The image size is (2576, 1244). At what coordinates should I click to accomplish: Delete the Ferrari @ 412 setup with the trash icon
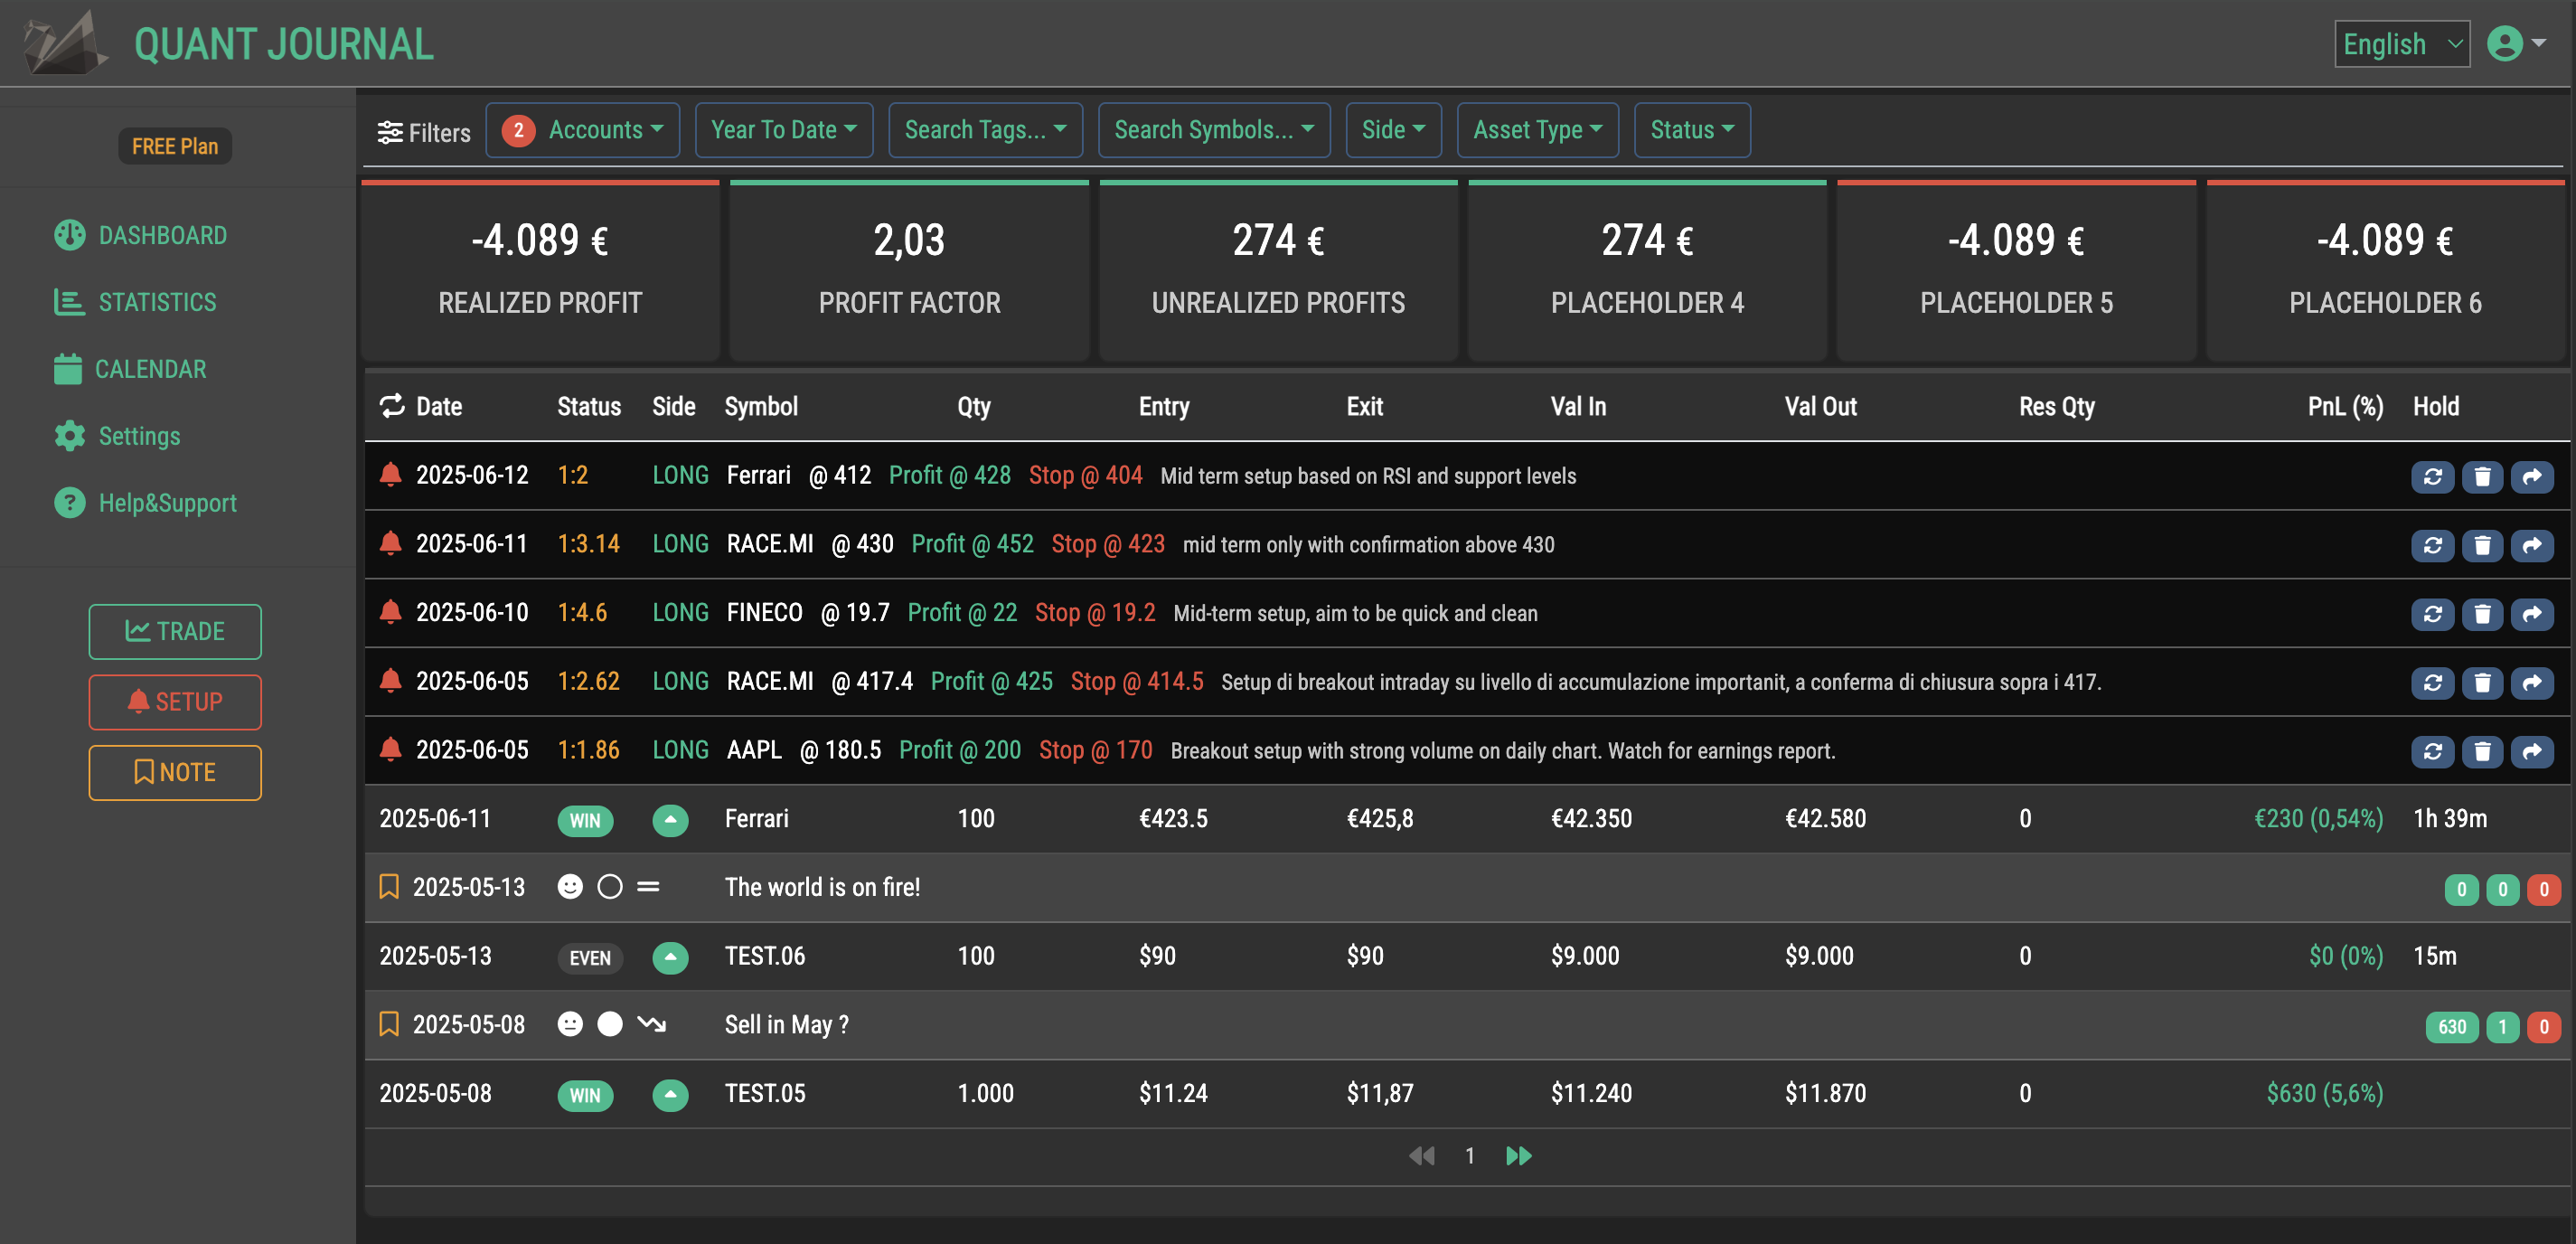(2482, 477)
